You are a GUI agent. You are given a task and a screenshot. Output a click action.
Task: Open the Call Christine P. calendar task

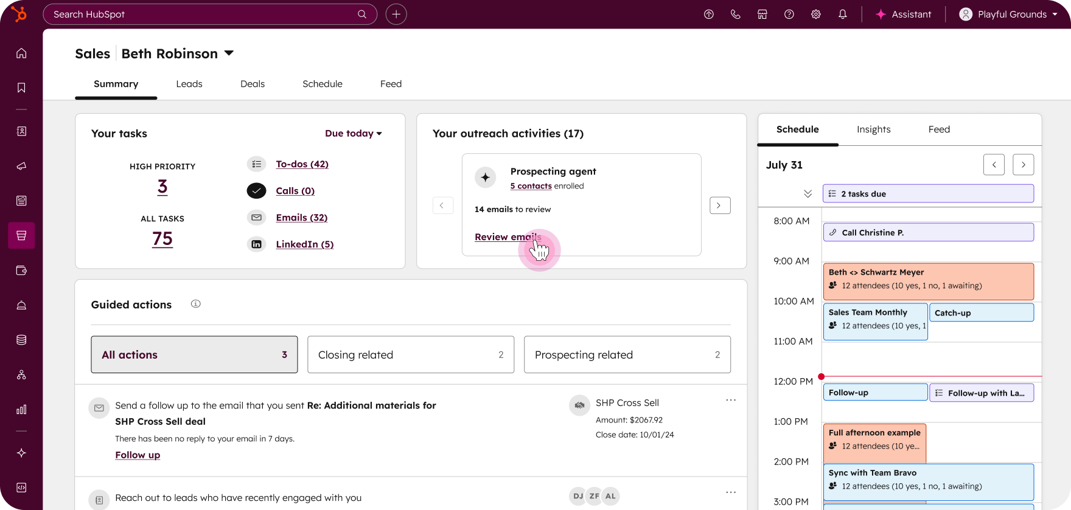pyautogui.click(x=928, y=232)
